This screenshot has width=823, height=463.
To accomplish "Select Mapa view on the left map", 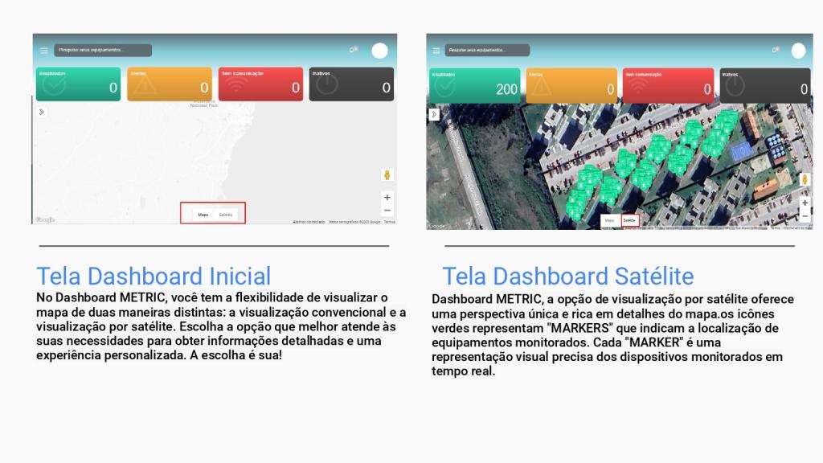I will (x=203, y=215).
